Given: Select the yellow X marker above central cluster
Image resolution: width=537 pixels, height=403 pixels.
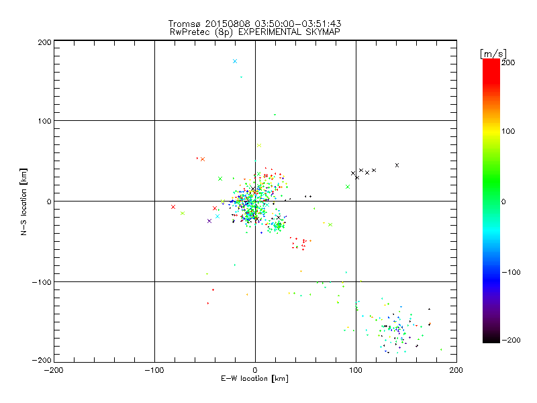Looking at the screenshot, I should coord(259,146).
